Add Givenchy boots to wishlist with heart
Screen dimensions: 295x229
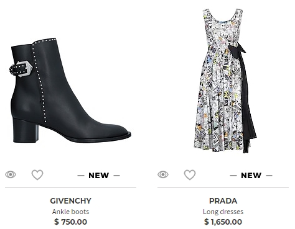point(37,174)
